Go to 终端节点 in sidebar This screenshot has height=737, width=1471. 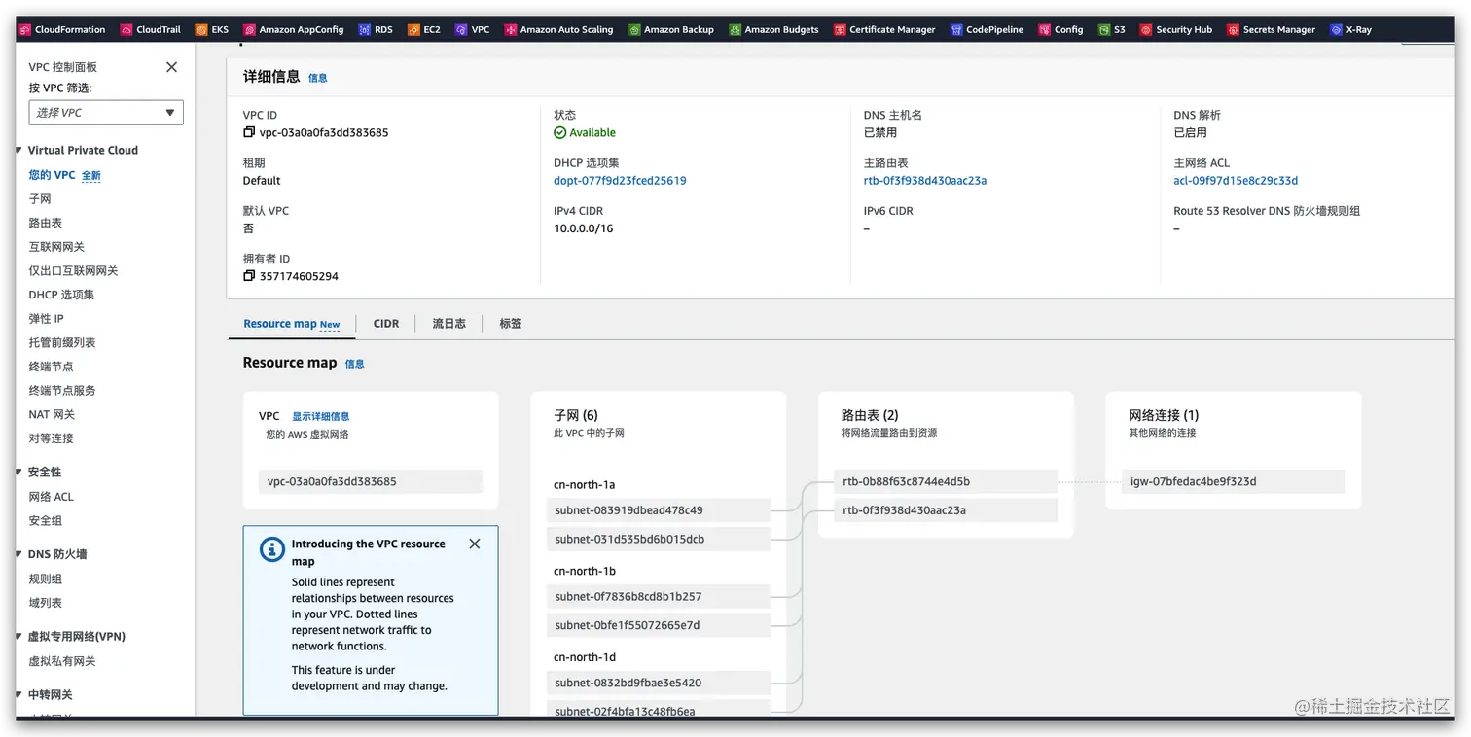pos(51,367)
